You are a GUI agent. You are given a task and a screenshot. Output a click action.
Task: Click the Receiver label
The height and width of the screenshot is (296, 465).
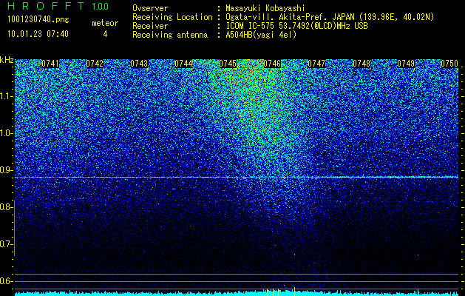coord(150,26)
